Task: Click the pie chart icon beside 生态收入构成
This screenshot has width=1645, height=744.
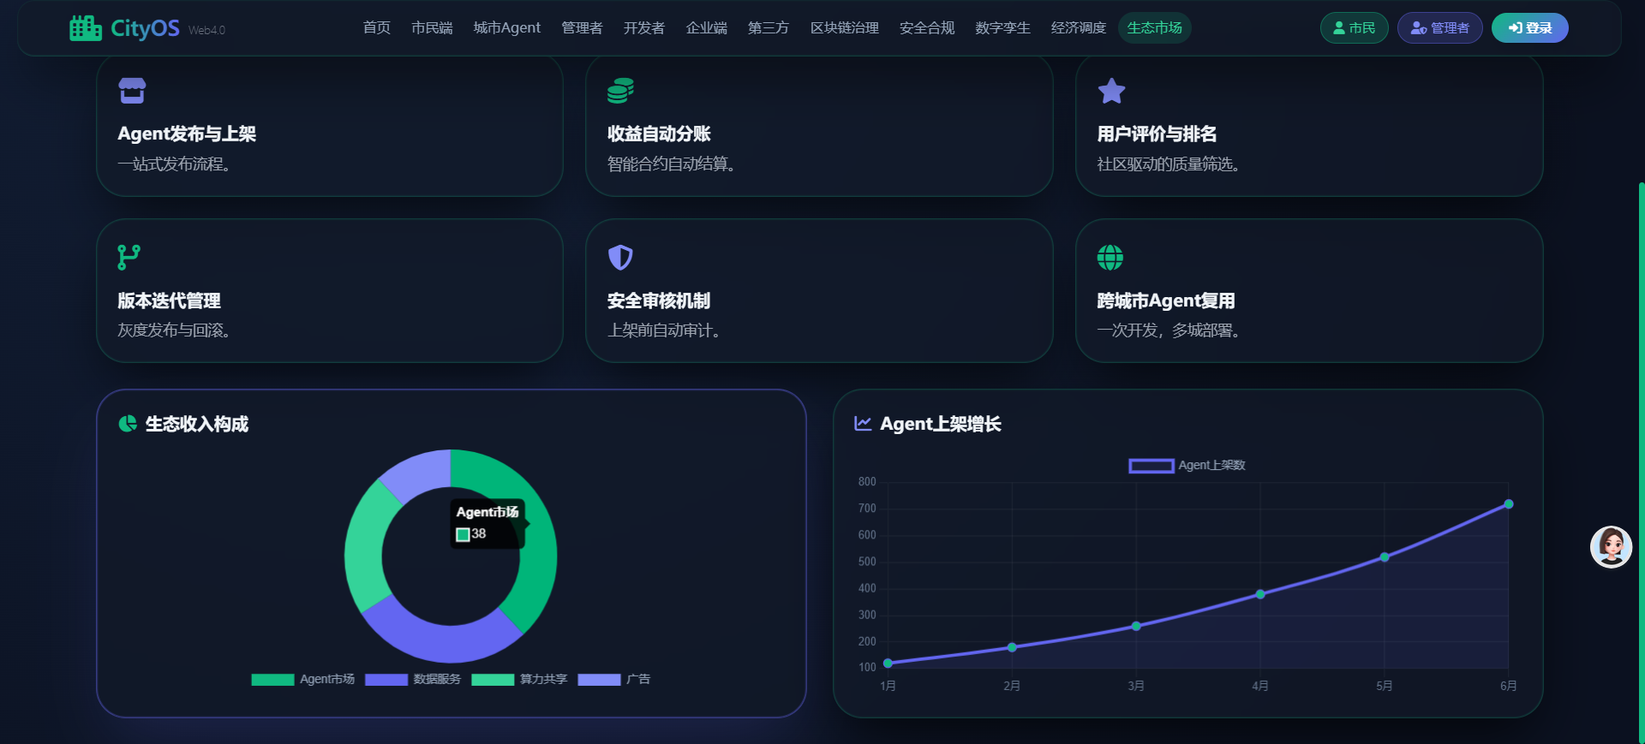Action: click(x=128, y=424)
